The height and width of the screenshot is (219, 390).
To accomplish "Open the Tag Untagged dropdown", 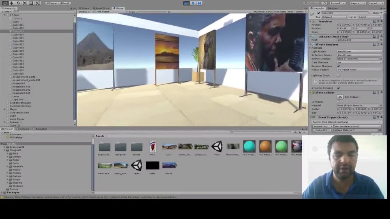I will (334, 17).
